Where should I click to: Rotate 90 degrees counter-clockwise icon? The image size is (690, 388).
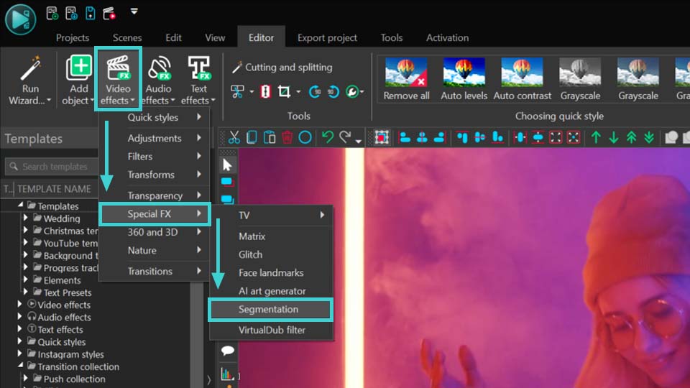[333, 91]
